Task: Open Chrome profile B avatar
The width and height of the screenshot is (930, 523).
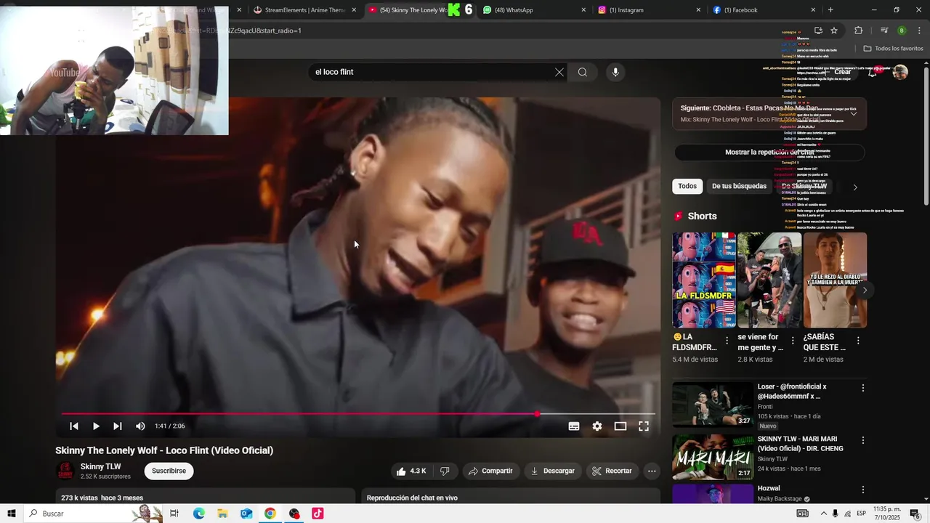Action: pyautogui.click(x=902, y=31)
